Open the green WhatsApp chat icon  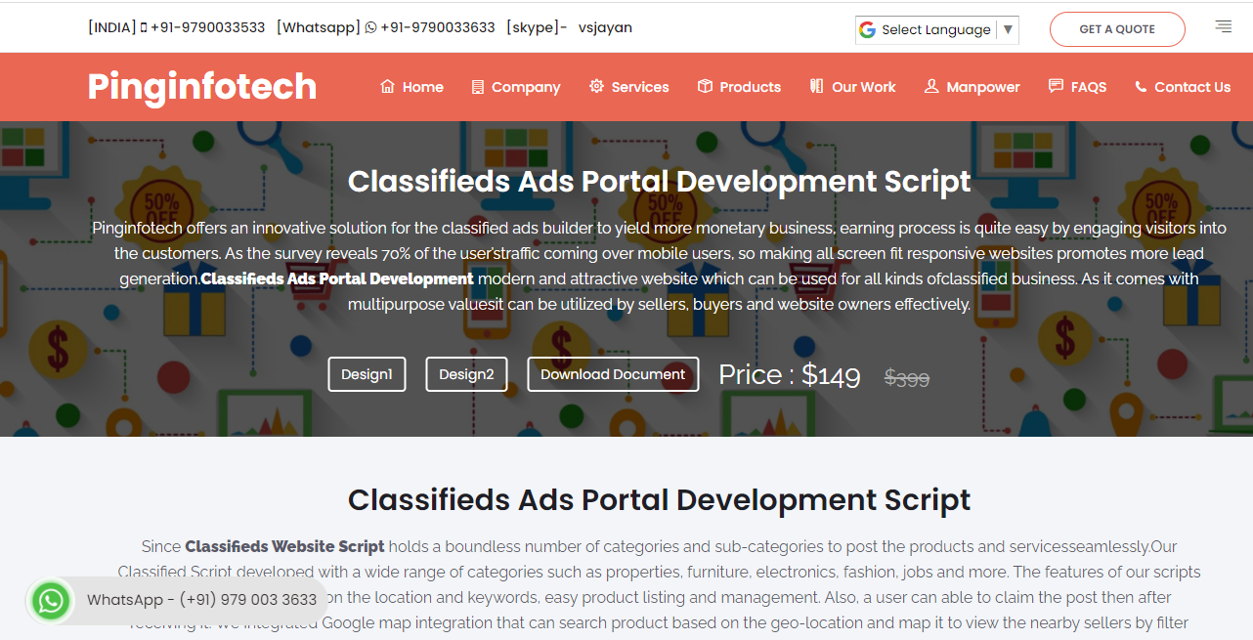50,601
